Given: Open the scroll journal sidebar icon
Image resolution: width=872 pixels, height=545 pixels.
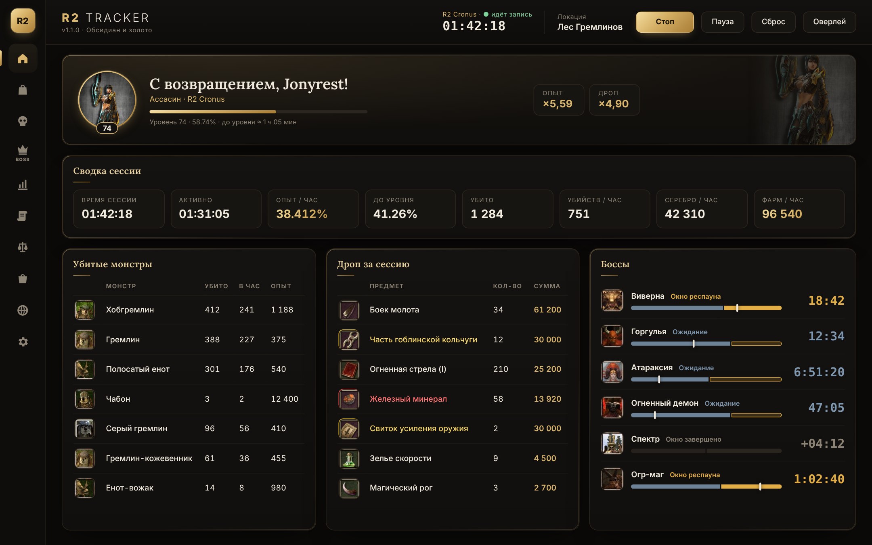Looking at the screenshot, I should pyautogui.click(x=23, y=216).
